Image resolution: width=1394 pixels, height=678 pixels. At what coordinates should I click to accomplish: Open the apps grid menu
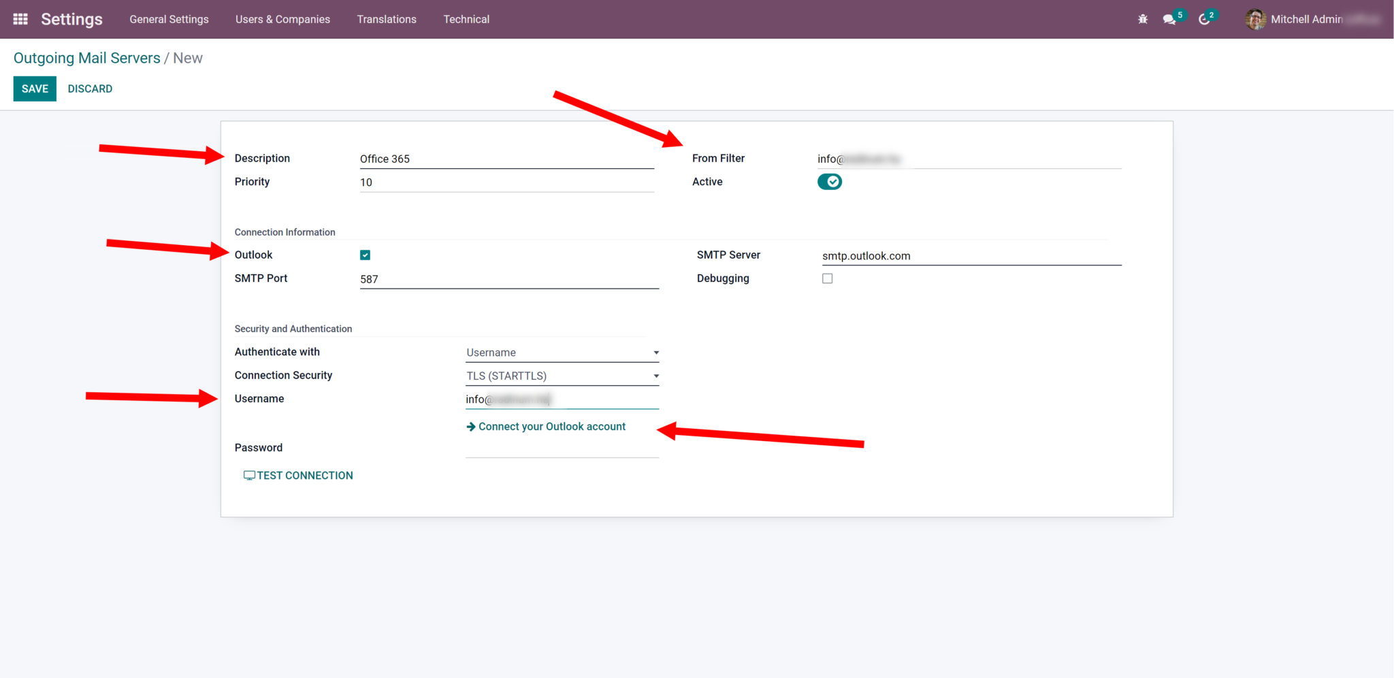point(19,19)
